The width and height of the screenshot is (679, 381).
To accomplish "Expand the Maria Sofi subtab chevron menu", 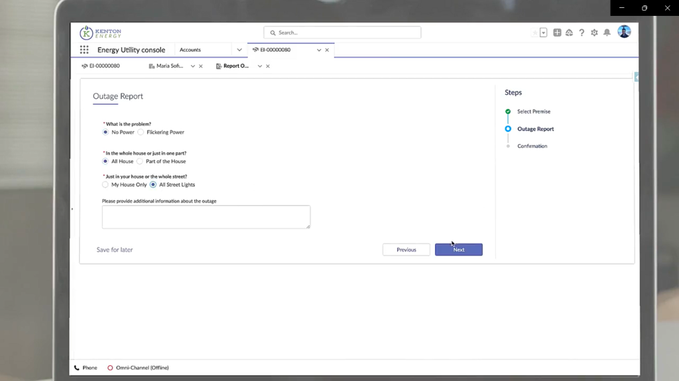I will click(193, 66).
